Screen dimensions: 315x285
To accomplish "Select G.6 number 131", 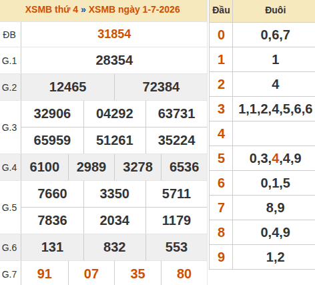I will tap(52, 247).
